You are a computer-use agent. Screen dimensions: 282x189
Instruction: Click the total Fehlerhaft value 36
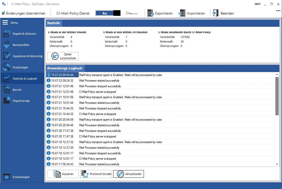182,42
